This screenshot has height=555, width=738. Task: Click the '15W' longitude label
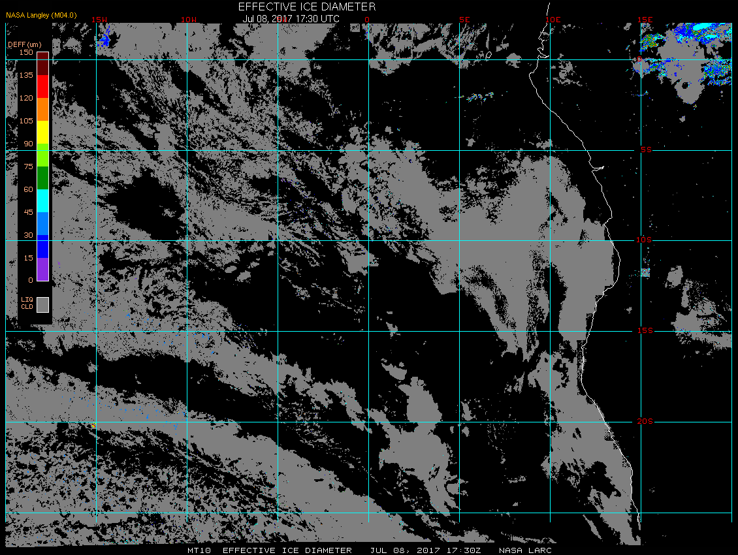[99, 20]
